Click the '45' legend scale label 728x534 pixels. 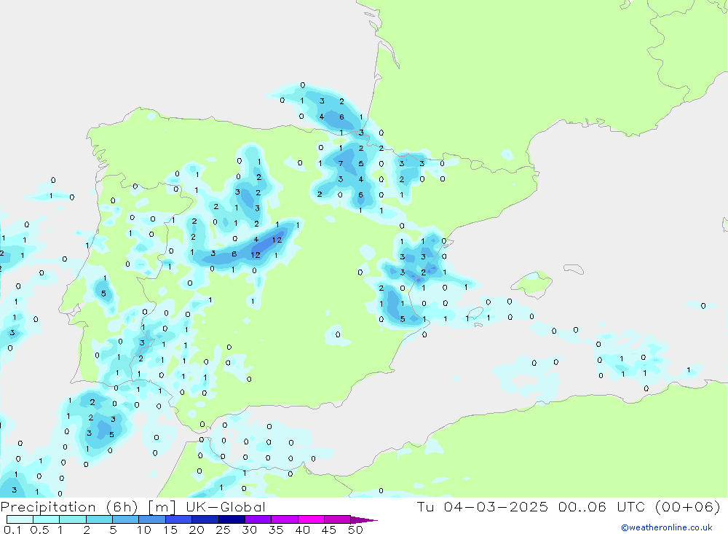coord(329,530)
